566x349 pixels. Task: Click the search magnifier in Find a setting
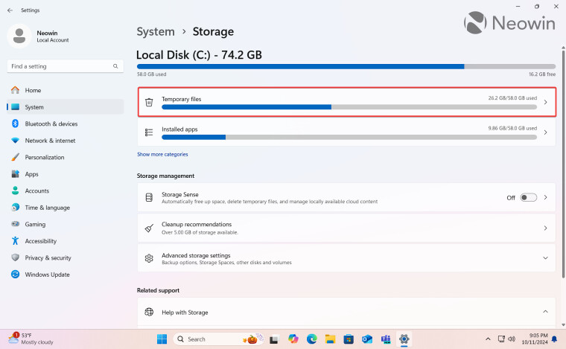pos(115,66)
